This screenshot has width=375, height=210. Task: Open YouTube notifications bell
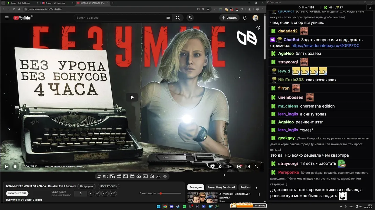pos(245,18)
